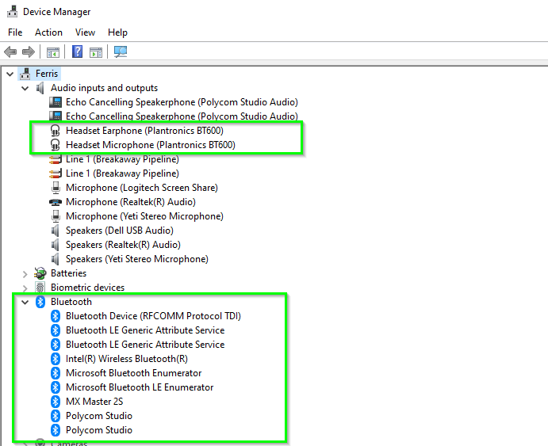Click Scan for hardware changes icon
548x446 pixels.
coord(121,52)
